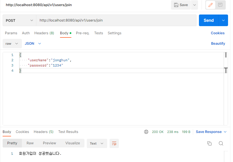Click the Send button

[x=209, y=20]
